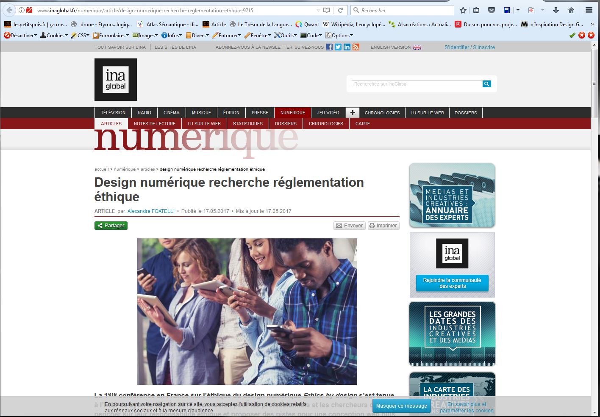Select the Notes de lecture sub-tab
The image size is (600, 417).
pos(155,124)
